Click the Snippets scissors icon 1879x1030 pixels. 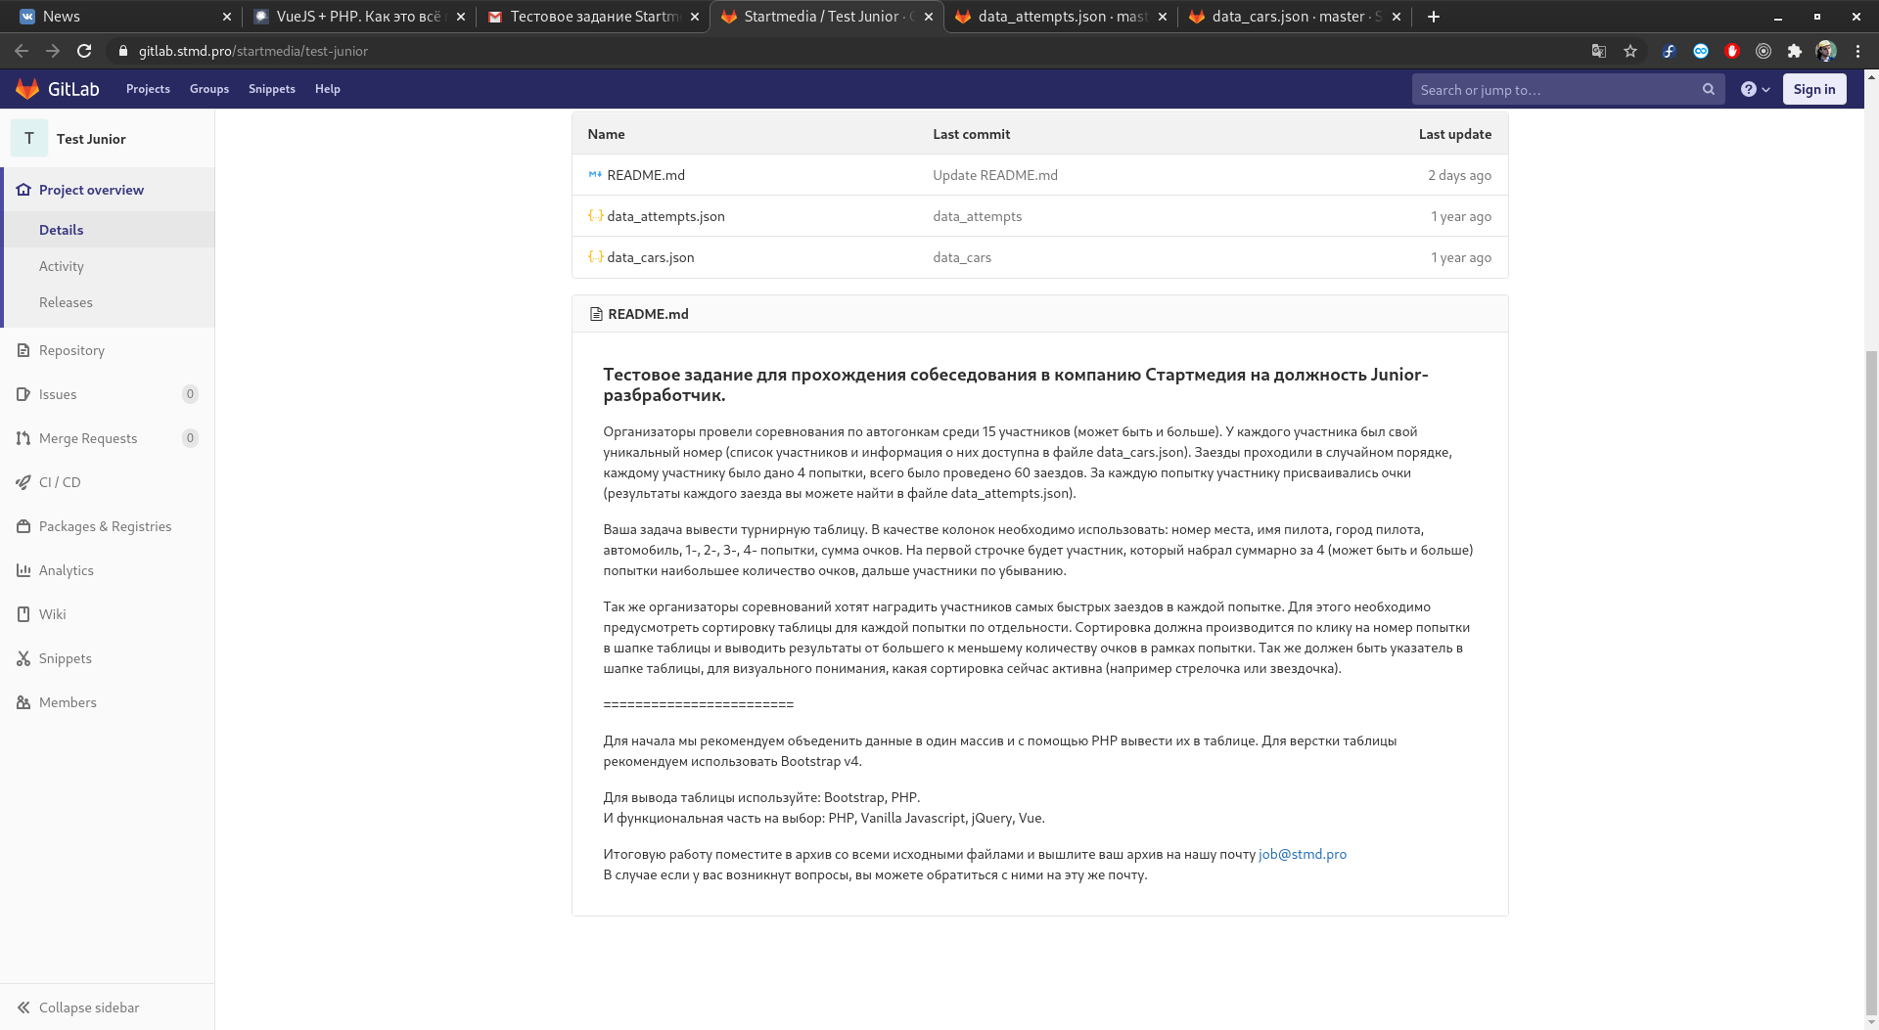[23, 658]
